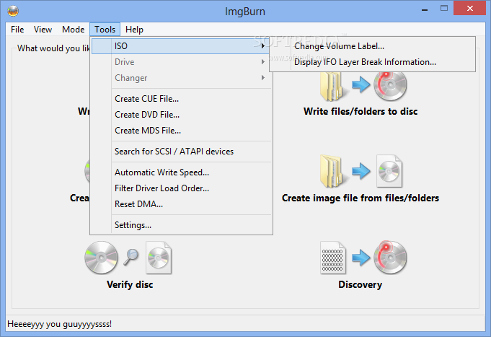This screenshot has width=491, height=337.
Task: Choose Drive in the Tools menu
Action: pos(182,62)
